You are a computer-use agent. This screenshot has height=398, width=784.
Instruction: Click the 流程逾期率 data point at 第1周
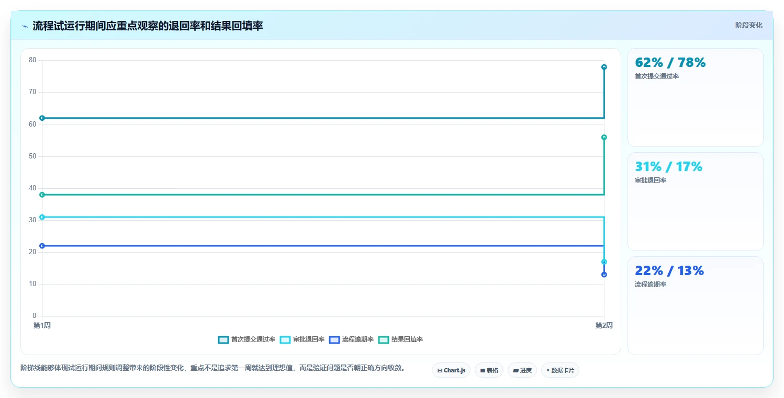(x=42, y=246)
